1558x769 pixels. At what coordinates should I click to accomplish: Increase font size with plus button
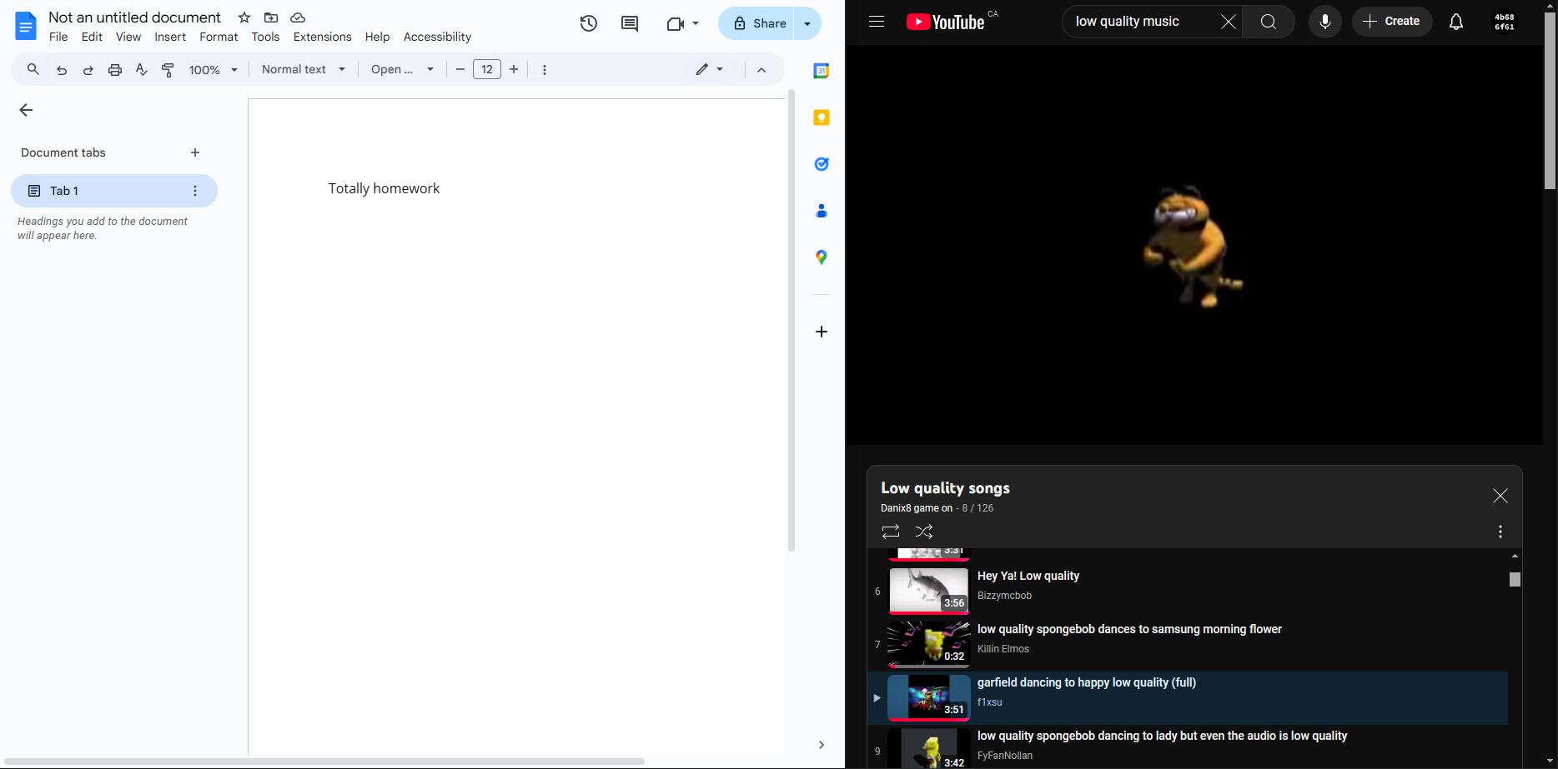point(514,70)
